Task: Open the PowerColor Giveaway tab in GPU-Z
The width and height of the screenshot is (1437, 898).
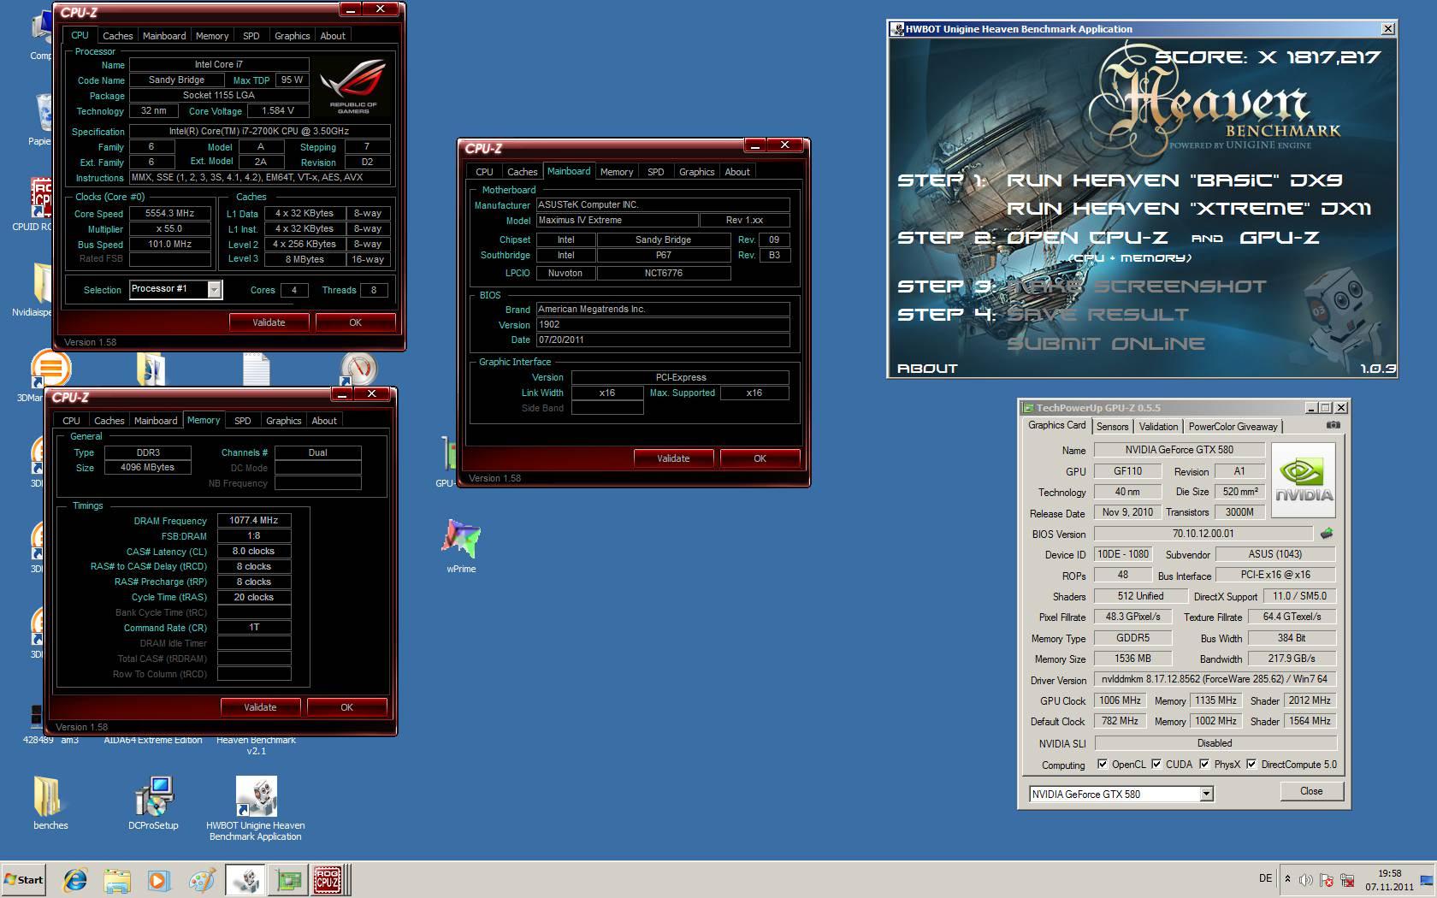Action: pos(1233,426)
